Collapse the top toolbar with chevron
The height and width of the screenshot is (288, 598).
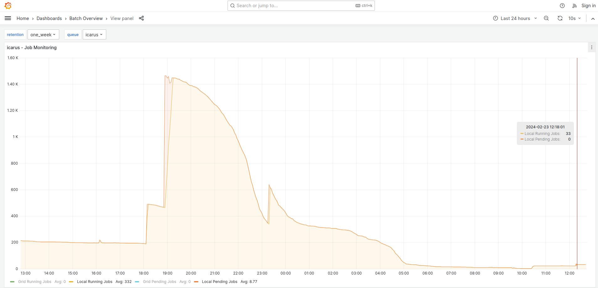tap(593, 19)
